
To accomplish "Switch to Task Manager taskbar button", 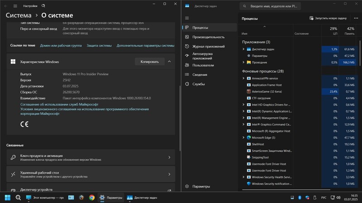I will [x=142, y=198].
